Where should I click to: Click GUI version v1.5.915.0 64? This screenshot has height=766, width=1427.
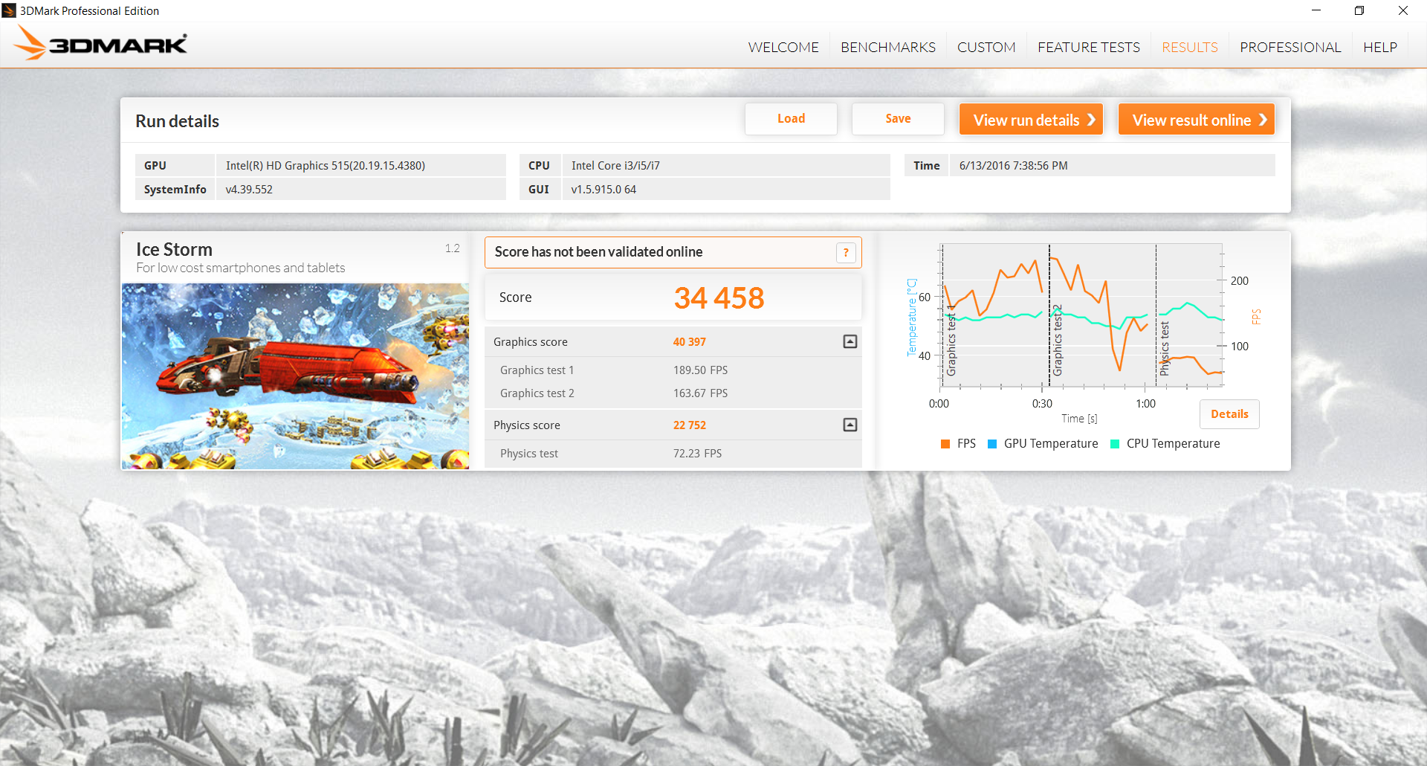[x=604, y=190]
